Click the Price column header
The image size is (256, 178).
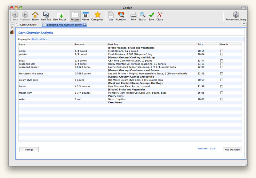pyautogui.click(x=208, y=44)
